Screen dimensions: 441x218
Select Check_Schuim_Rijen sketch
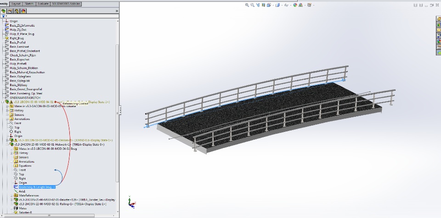pos(23,55)
